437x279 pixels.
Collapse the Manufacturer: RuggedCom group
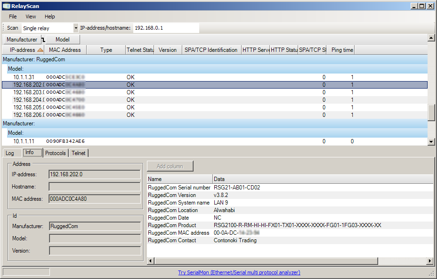pos(215,59)
